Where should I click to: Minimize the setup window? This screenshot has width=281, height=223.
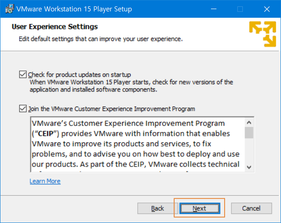click(214, 9)
